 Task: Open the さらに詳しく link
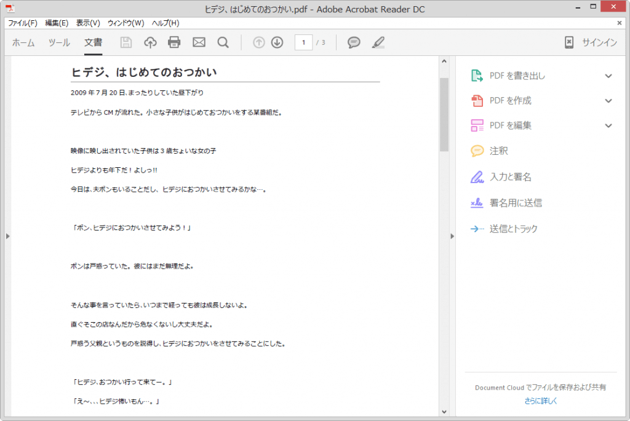coord(540,400)
